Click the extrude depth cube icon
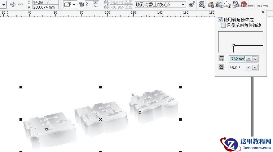Image resolution: width=273 pixels, height=152 pixels. click(82, 4)
